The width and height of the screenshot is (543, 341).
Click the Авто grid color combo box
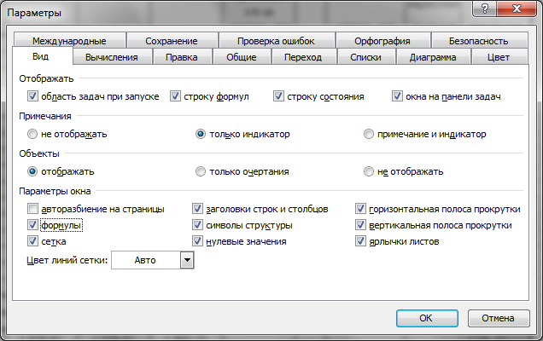coord(145,261)
